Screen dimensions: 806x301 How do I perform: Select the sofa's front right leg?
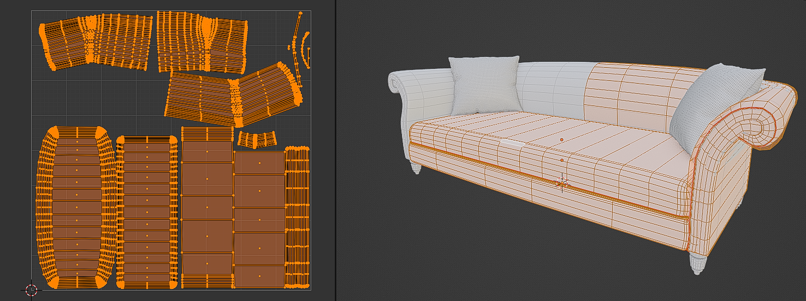(697, 263)
